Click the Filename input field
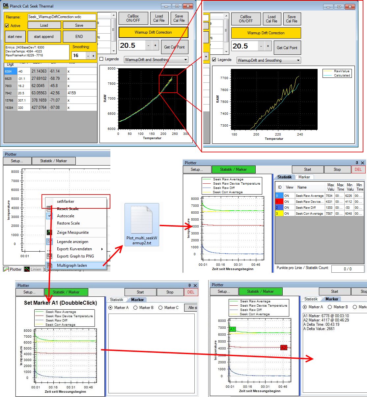This screenshot has width=367, height=397. [61, 17]
